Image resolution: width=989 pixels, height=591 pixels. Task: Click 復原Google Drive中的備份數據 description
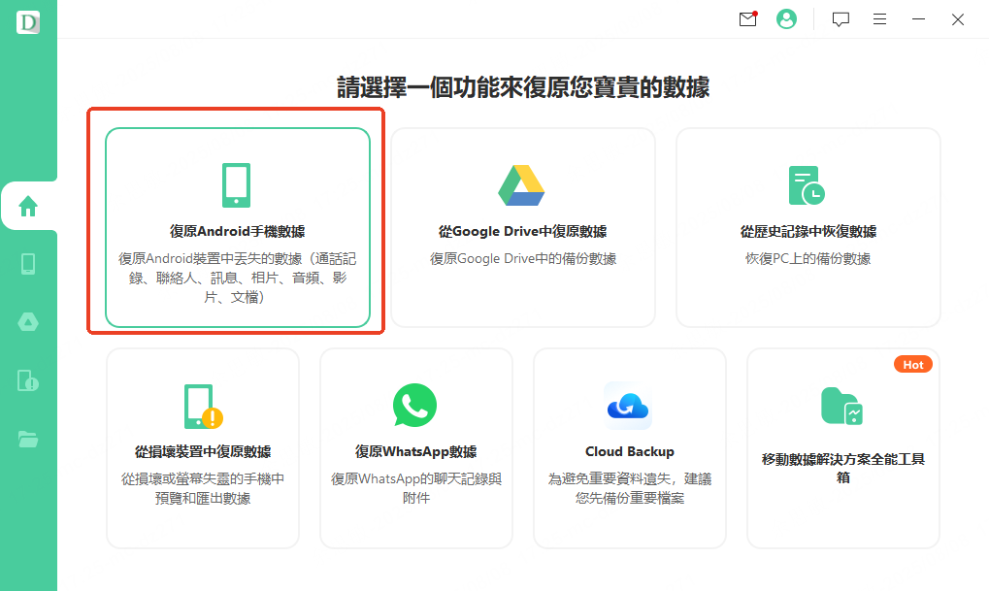click(523, 258)
